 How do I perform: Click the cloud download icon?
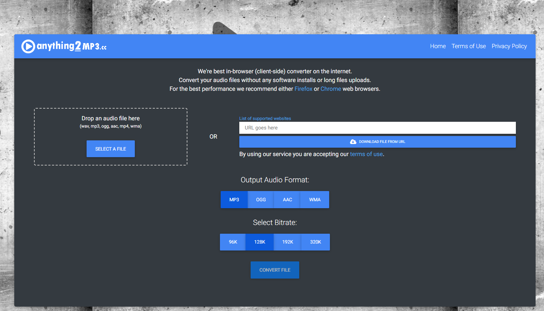click(x=353, y=142)
